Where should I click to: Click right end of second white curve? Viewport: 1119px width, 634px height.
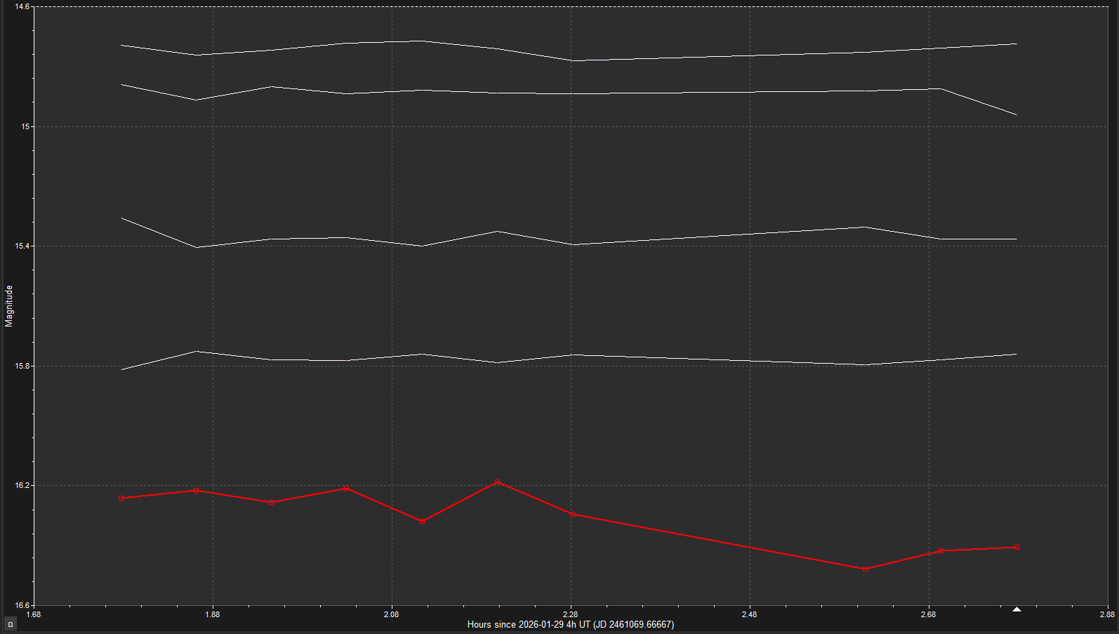click(x=1017, y=114)
